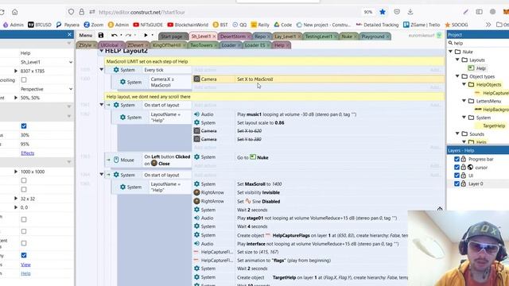This screenshot has width=509, height=286.
Task: Save project with the floppy disk icon
Action: (101, 35)
